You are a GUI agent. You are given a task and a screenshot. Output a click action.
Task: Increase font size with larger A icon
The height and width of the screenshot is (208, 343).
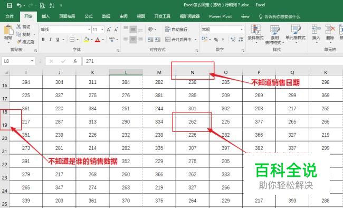(109, 30)
